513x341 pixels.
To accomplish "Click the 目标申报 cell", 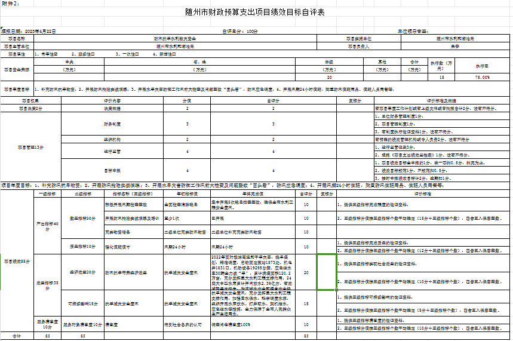I will (112, 171).
